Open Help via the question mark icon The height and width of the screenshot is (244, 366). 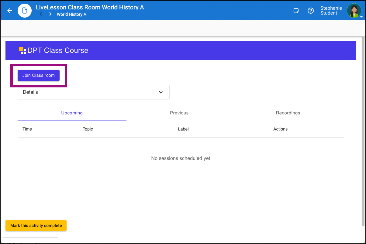point(311,10)
